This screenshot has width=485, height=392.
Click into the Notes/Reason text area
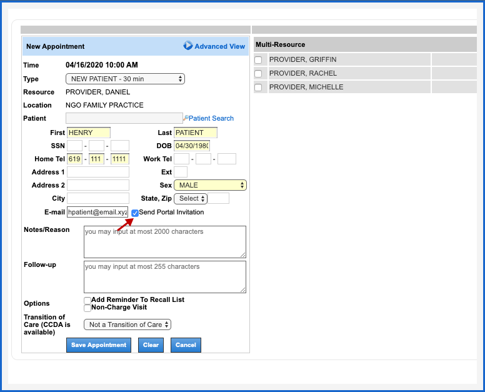164,241
